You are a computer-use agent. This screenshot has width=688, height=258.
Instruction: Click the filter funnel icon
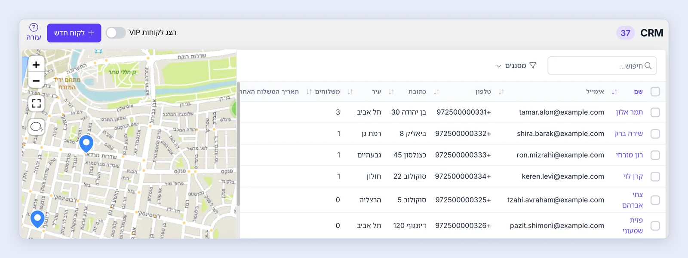tap(533, 66)
